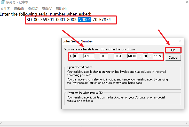Click the 'Enter the following serial number' text line
189x127 pixels.
click(45, 14)
